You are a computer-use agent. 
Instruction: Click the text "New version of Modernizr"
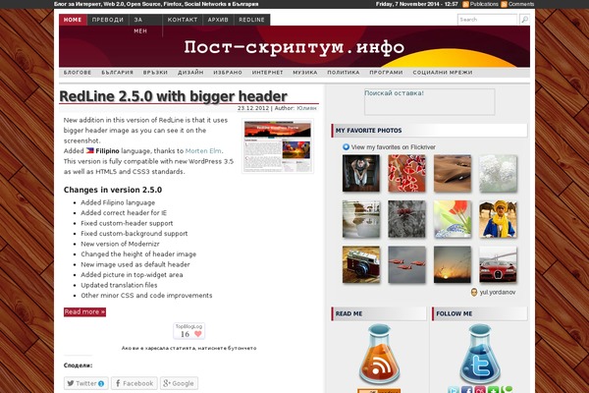pyautogui.click(x=120, y=244)
